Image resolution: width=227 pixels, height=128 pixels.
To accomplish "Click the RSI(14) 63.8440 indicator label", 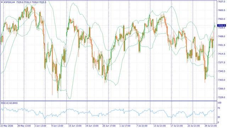I will coord(10,103).
